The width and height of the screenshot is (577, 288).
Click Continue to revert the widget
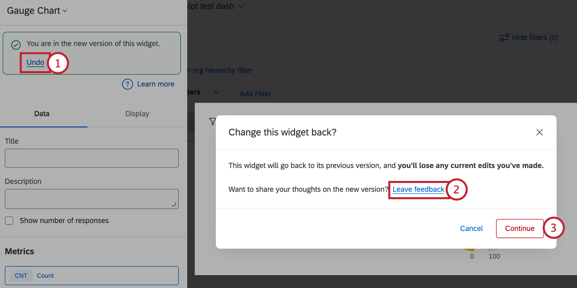click(x=519, y=228)
